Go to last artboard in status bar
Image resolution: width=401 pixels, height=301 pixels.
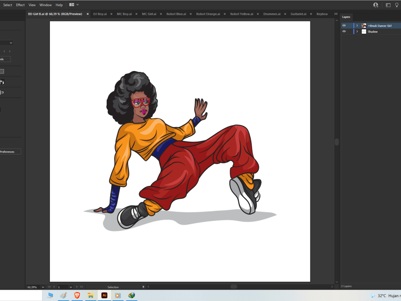(x=81, y=287)
